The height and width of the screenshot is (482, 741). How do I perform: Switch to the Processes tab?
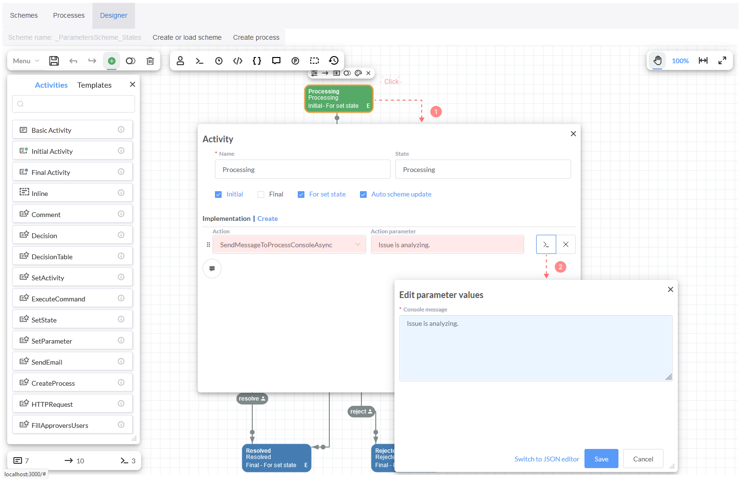pos(69,15)
